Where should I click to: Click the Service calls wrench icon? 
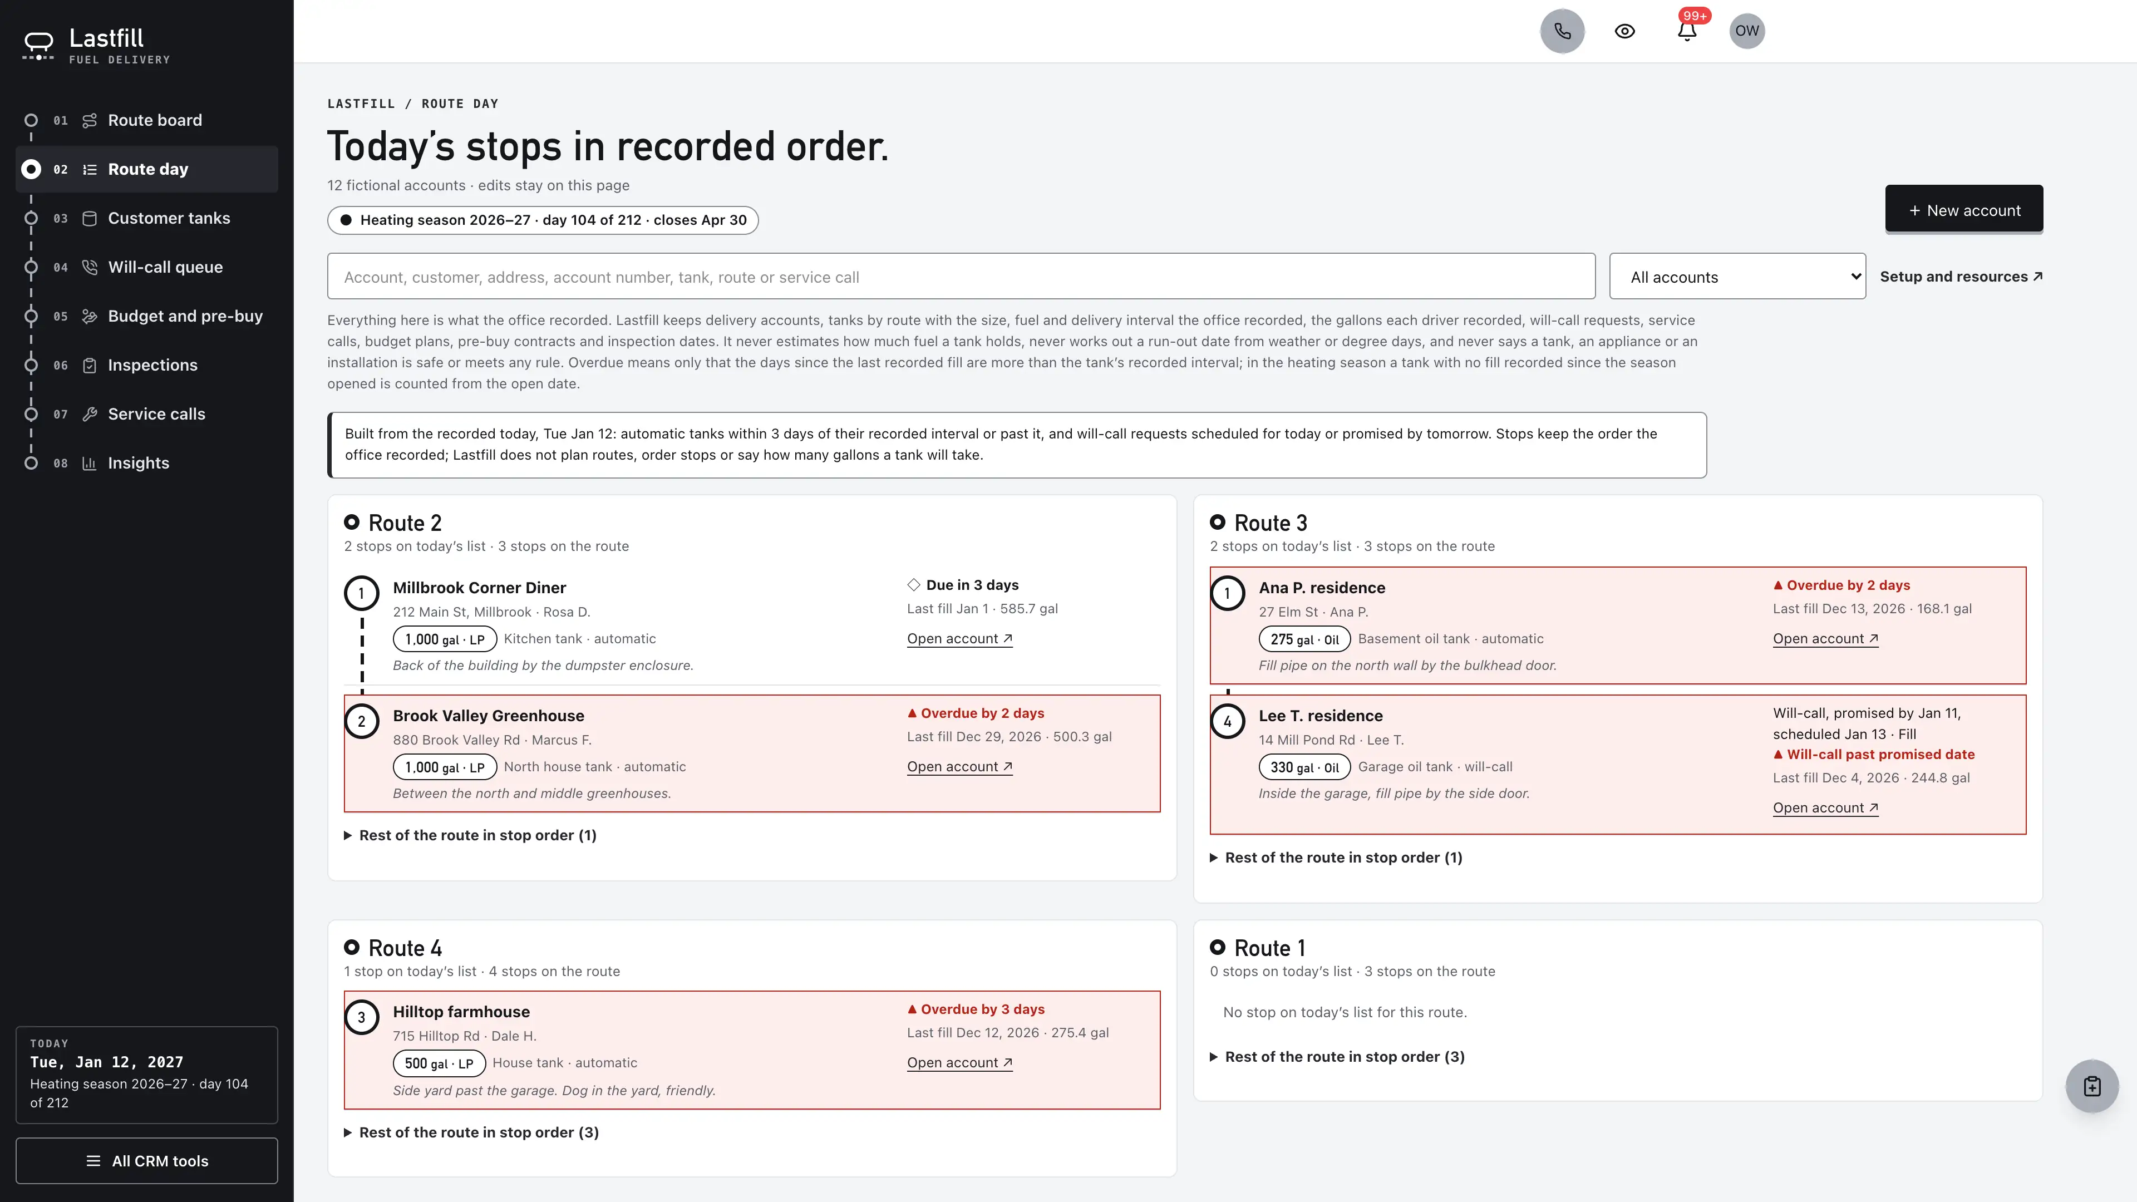tap(90, 414)
